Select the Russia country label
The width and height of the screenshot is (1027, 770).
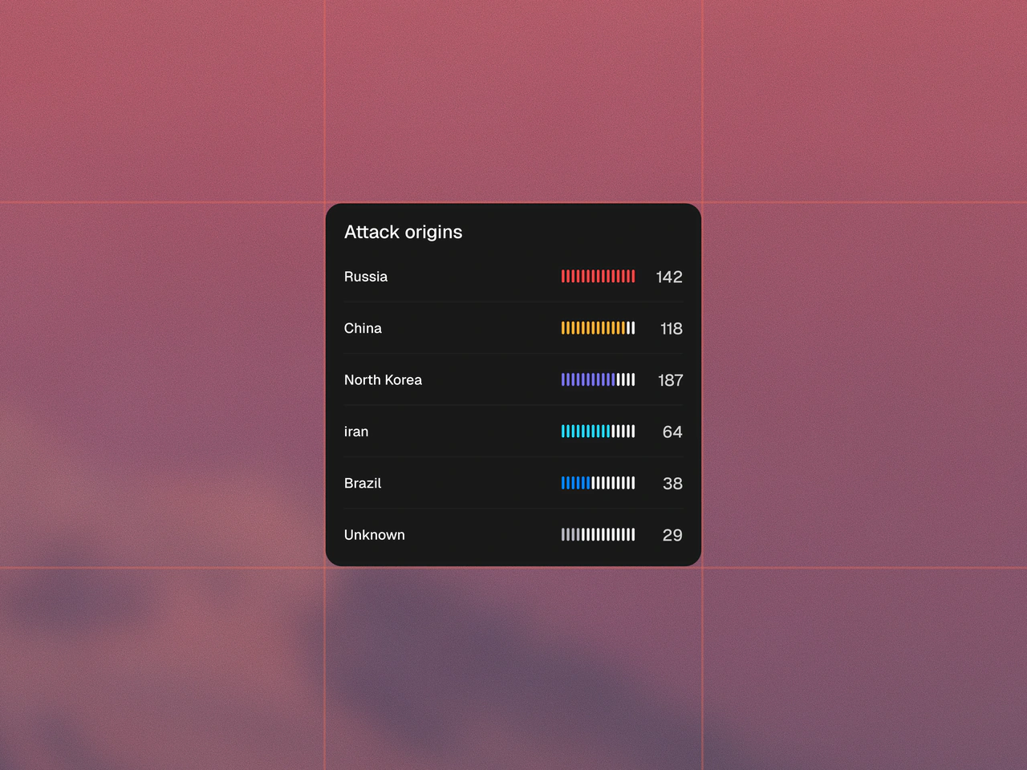(x=366, y=277)
